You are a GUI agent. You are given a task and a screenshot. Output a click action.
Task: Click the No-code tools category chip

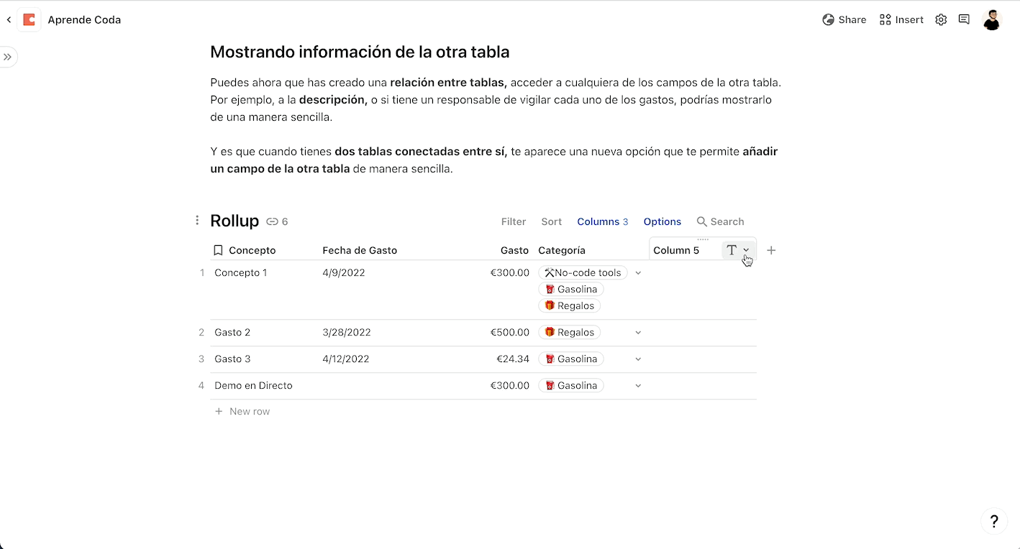coord(583,272)
